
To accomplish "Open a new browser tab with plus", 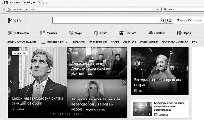I will tap(46, 3).
